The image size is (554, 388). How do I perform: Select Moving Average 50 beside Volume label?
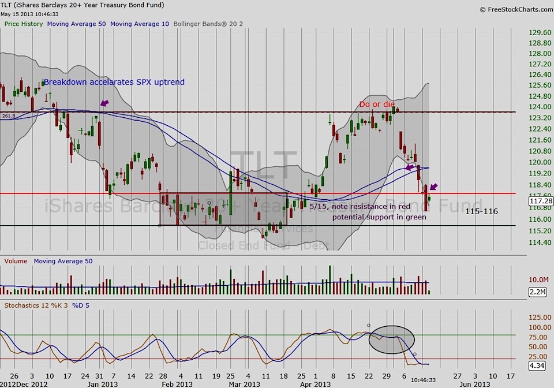click(x=63, y=261)
